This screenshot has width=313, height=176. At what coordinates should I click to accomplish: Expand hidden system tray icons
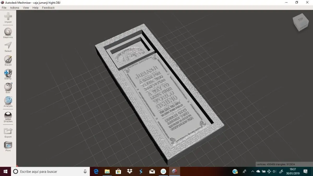click(x=252, y=171)
